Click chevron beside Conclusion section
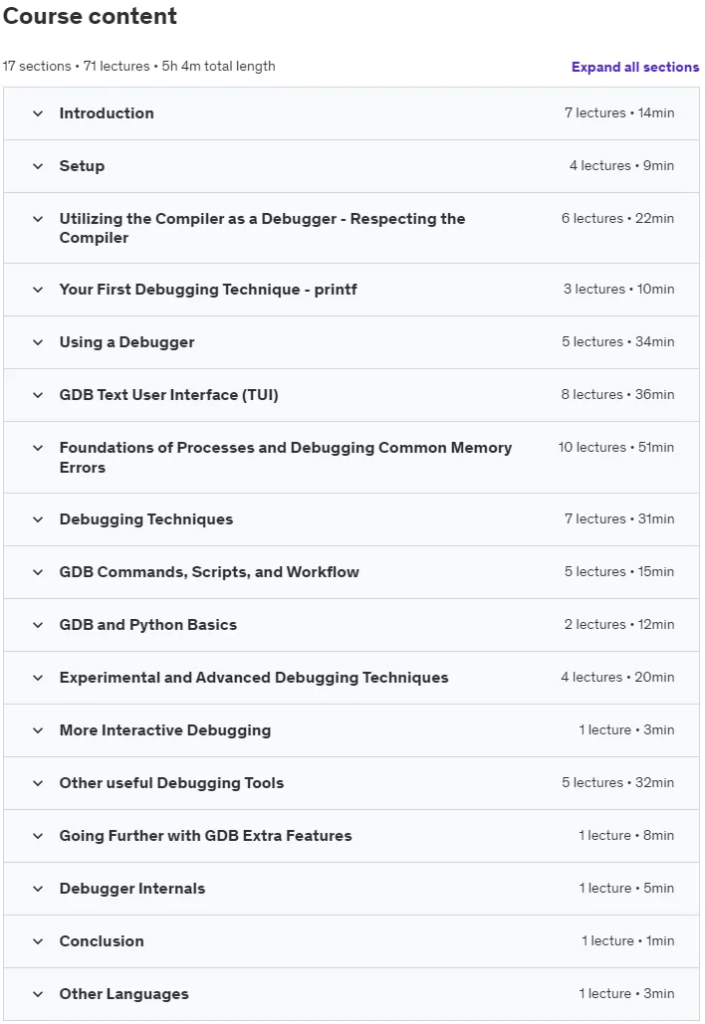 (38, 941)
